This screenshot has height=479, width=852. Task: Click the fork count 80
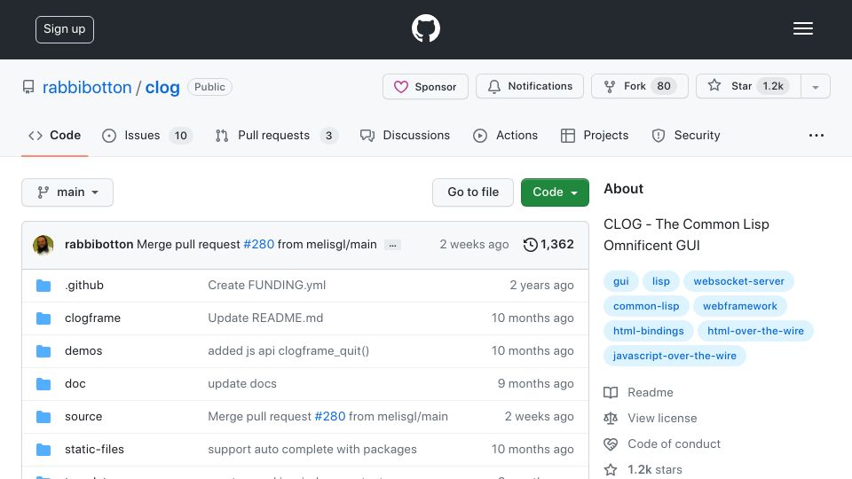664,86
